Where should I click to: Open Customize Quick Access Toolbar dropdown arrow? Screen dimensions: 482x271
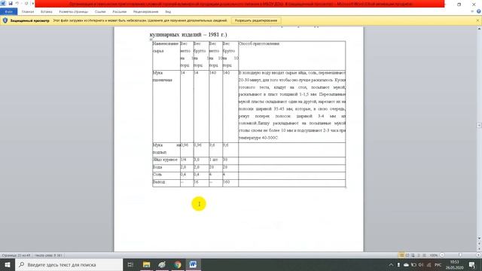[32, 3]
